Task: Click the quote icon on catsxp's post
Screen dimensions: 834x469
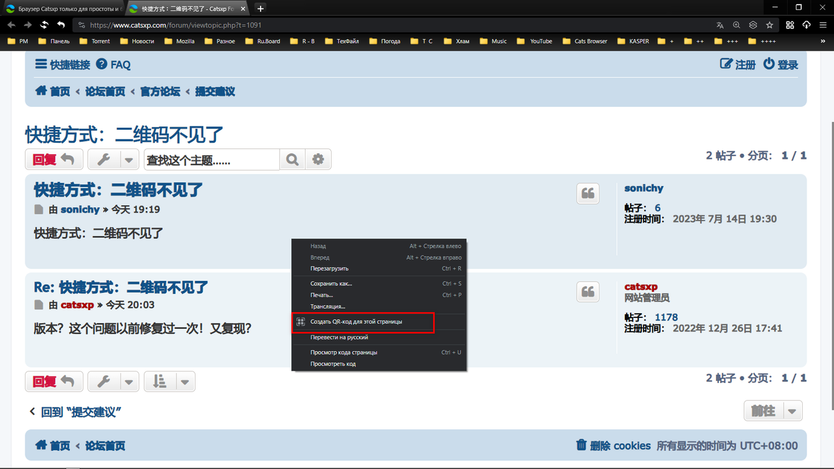Action: pyautogui.click(x=588, y=292)
